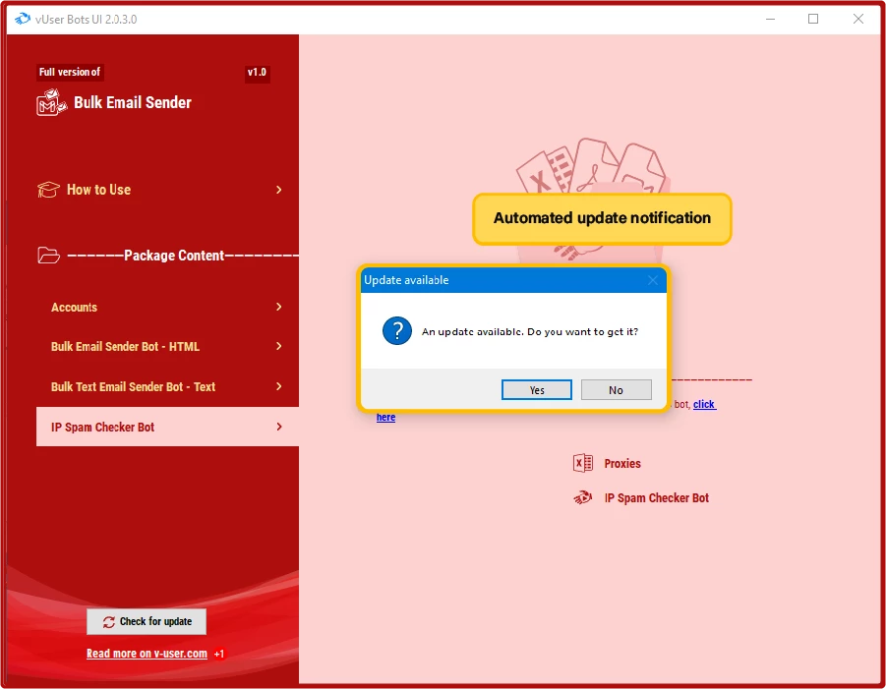The image size is (886, 689).
Task: Expand the IP Spam Checker Bot chevron
Action: [x=278, y=427]
